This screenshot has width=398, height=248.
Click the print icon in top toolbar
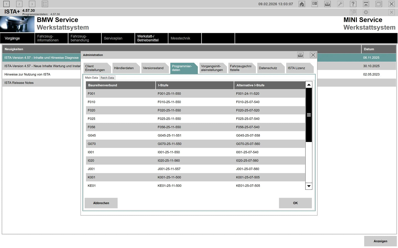pos(327,4)
